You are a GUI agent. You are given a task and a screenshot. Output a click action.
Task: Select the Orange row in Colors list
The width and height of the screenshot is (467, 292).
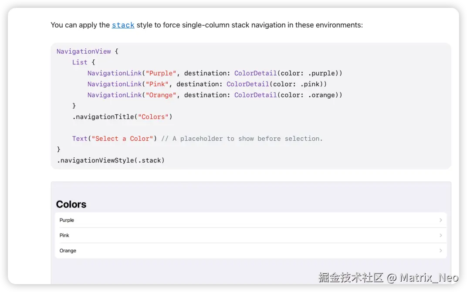coord(250,251)
